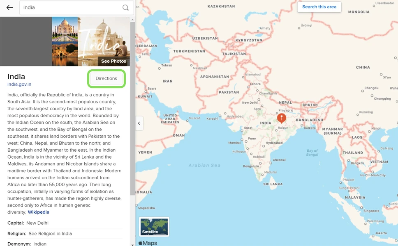Click the search magnifier icon
398x246 pixels.
click(126, 8)
